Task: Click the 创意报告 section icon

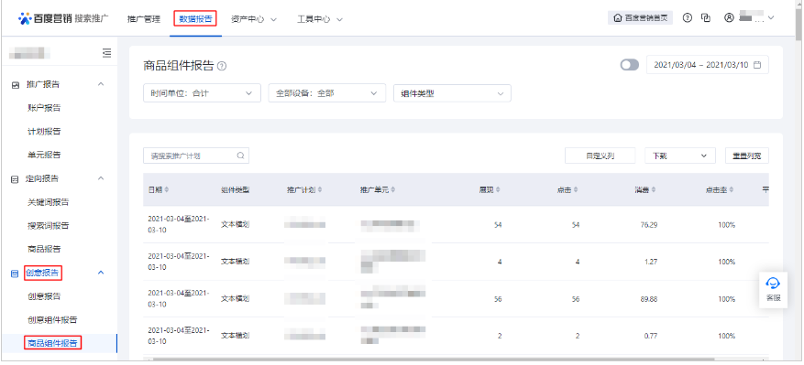Action: tap(16, 274)
